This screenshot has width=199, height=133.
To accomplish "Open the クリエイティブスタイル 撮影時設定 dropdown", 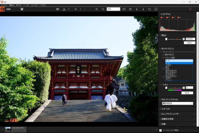I will tap(177, 103).
